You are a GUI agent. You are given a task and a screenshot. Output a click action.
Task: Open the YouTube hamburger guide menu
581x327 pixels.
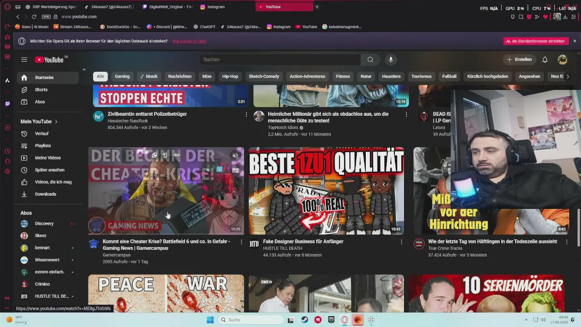(24, 59)
